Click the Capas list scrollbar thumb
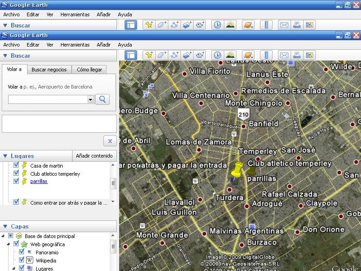Image resolution: width=361 pixels, height=271 pixels. click(113, 247)
